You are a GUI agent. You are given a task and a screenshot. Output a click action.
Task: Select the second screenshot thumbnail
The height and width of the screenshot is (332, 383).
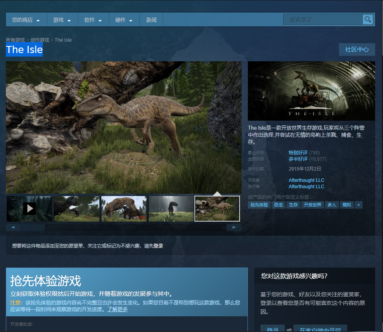[x=77, y=209]
